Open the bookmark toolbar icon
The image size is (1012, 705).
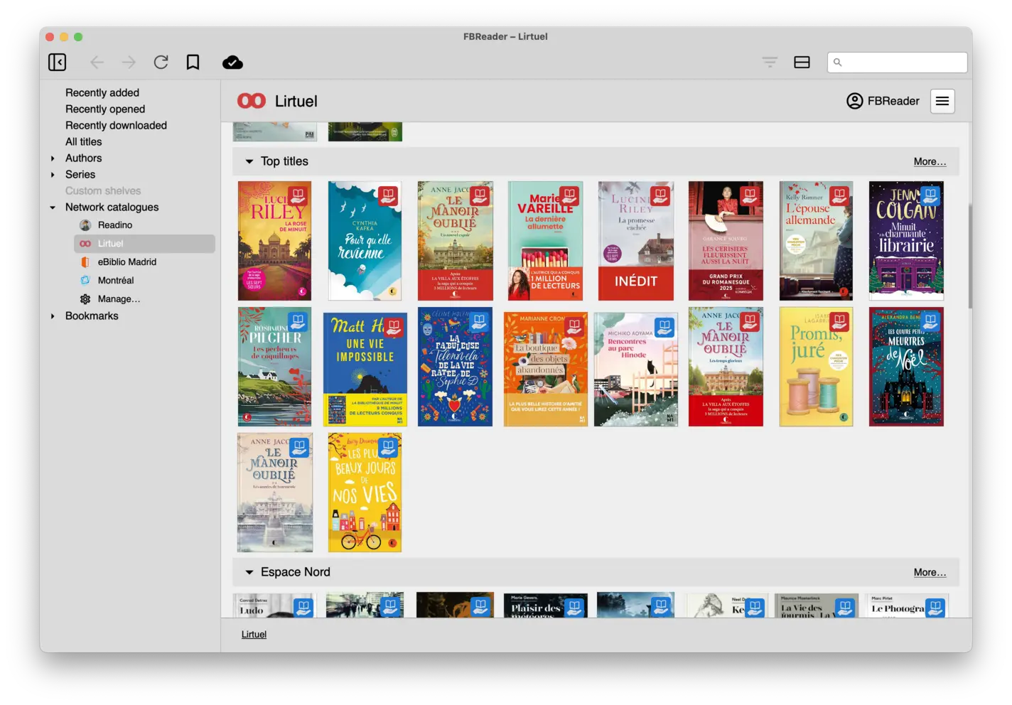pos(193,63)
